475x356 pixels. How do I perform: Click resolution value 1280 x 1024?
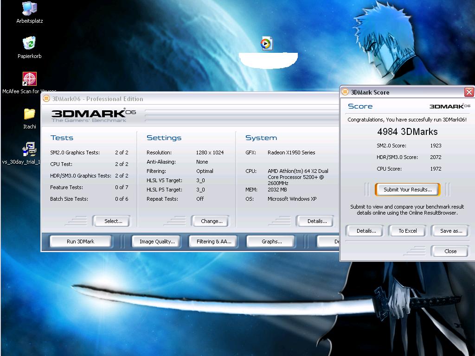(210, 153)
